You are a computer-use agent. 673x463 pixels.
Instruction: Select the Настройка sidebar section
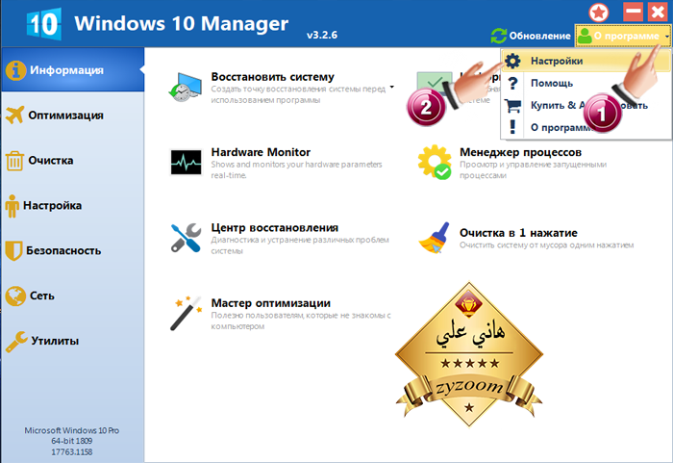coord(72,205)
